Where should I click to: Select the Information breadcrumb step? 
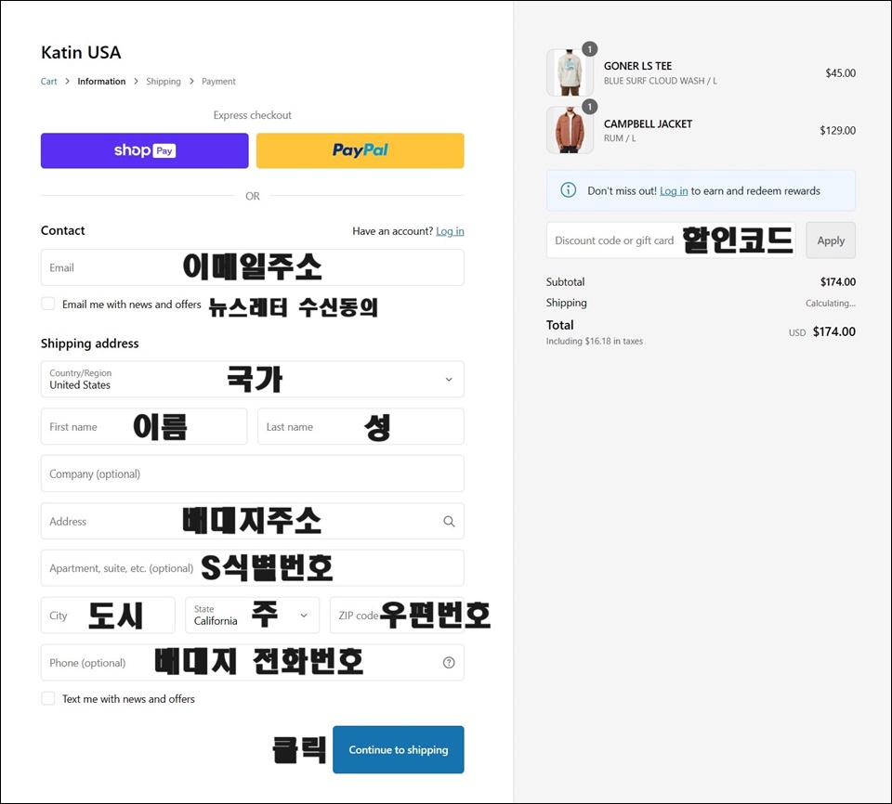pyautogui.click(x=101, y=82)
